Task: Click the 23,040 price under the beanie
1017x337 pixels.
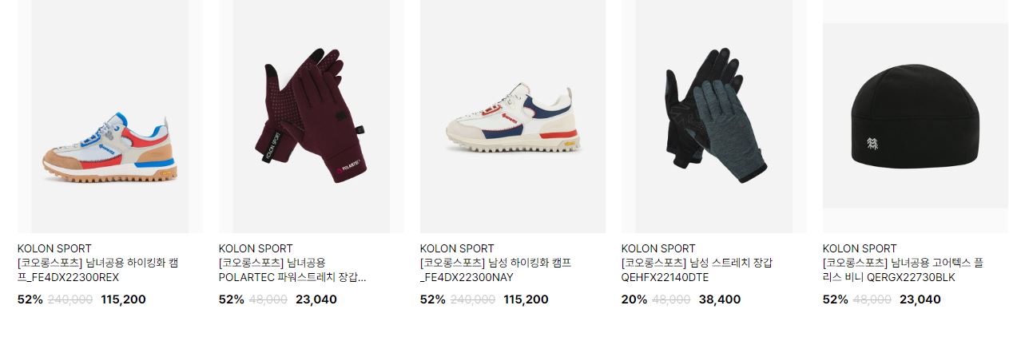Action: click(920, 299)
